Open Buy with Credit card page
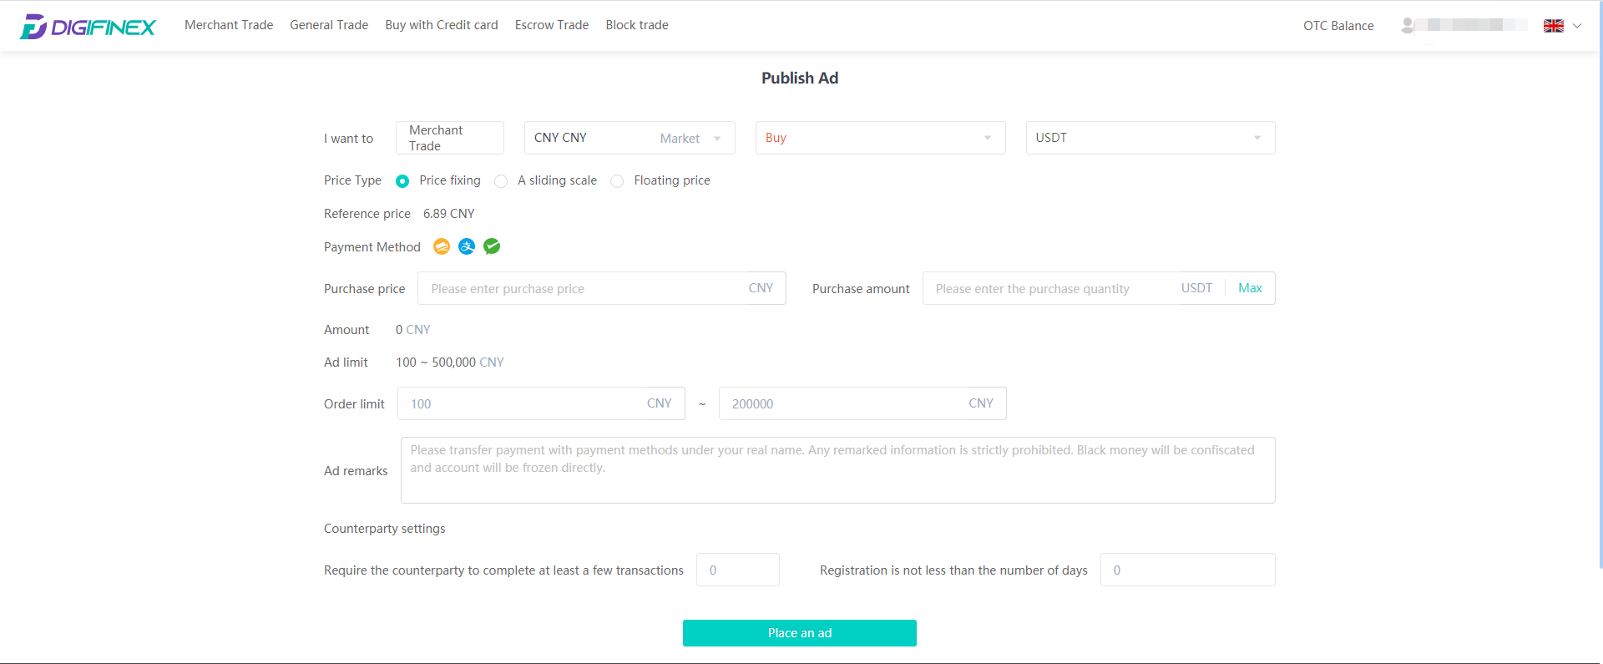Screen dimensions: 1603x664 tap(442, 25)
